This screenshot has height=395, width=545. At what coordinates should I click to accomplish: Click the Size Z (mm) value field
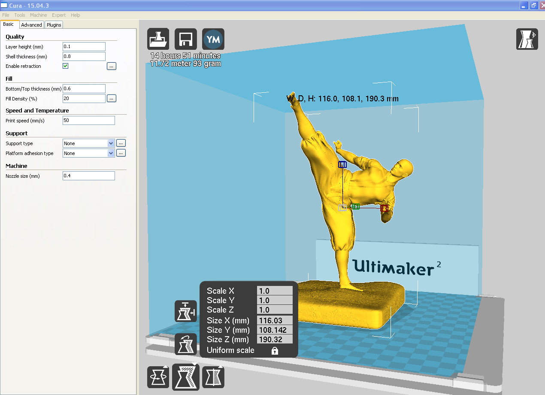pos(275,339)
